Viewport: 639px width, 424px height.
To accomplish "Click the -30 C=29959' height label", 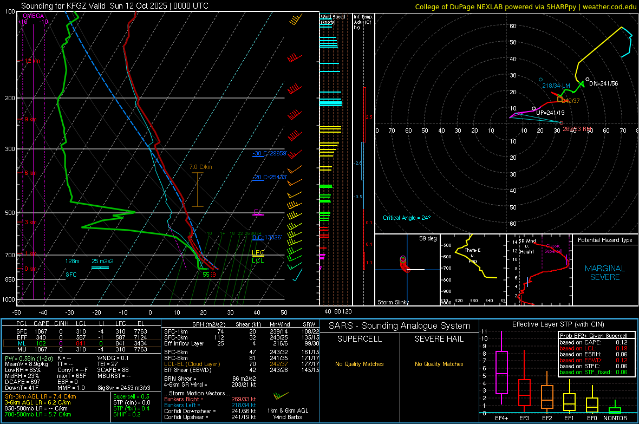I will [270, 153].
